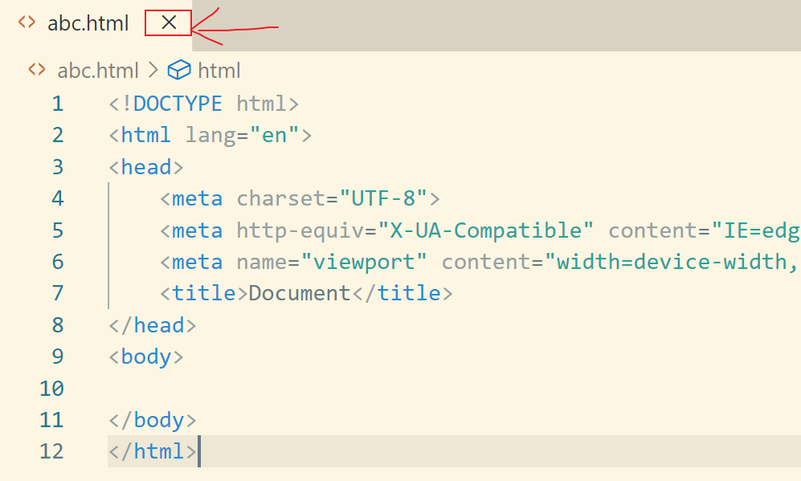
Task: Click the "en" lang attribute value
Action: [x=275, y=135]
